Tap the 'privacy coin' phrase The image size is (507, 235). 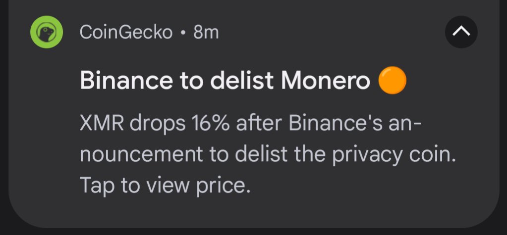(394, 155)
